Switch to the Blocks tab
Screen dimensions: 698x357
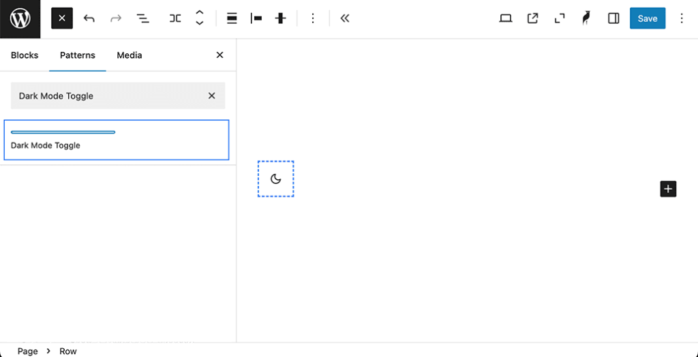[25, 55]
